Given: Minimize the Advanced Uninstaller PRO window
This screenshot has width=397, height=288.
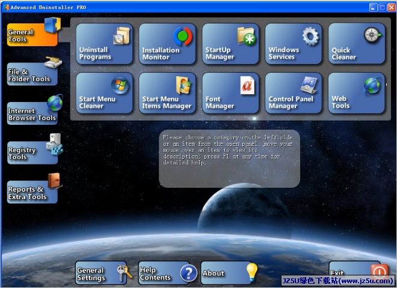Looking at the screenshot, I should pos(373,7).
